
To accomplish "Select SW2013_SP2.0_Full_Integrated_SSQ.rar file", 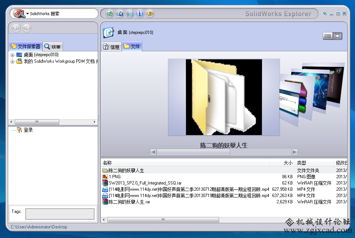I will [x=224, y=183].
